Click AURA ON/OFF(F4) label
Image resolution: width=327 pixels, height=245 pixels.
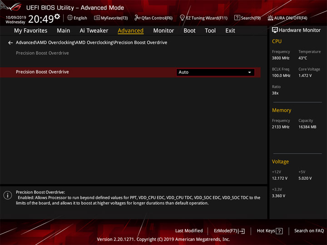coord(291,18)
